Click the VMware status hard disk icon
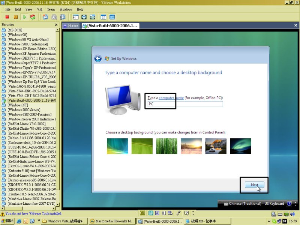 (274, 214)
